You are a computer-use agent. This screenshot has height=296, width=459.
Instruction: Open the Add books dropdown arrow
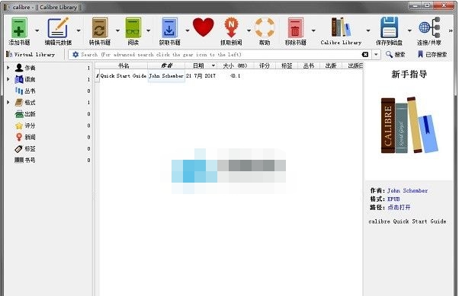37,30
